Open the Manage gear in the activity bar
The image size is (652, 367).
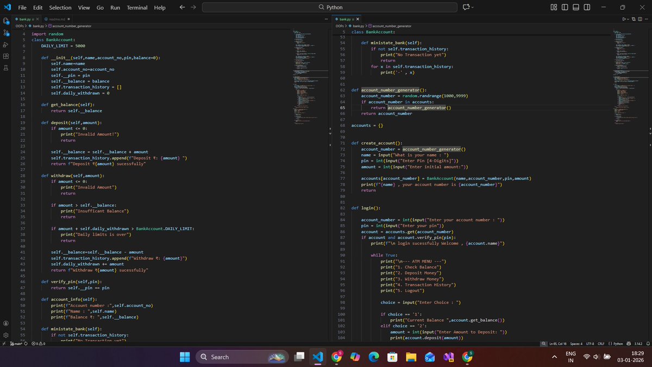tap(5, 335)
